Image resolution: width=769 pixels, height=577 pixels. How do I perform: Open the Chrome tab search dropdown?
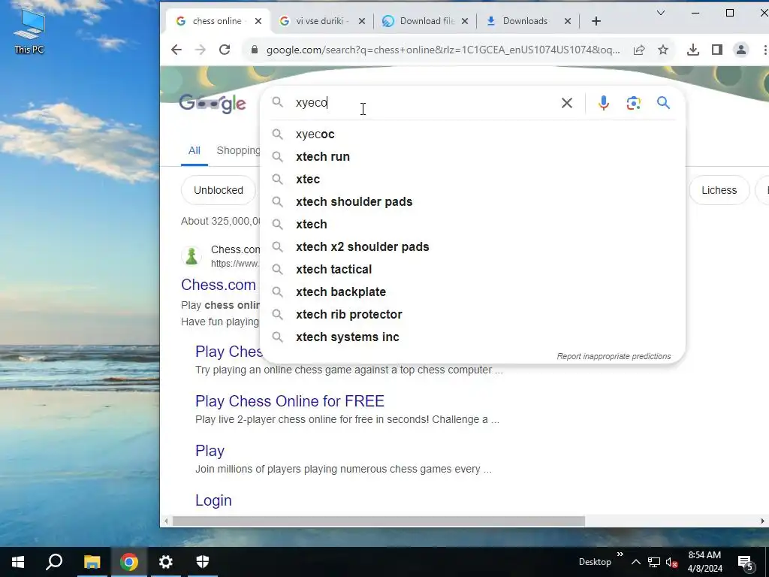[x=661, y=14]
